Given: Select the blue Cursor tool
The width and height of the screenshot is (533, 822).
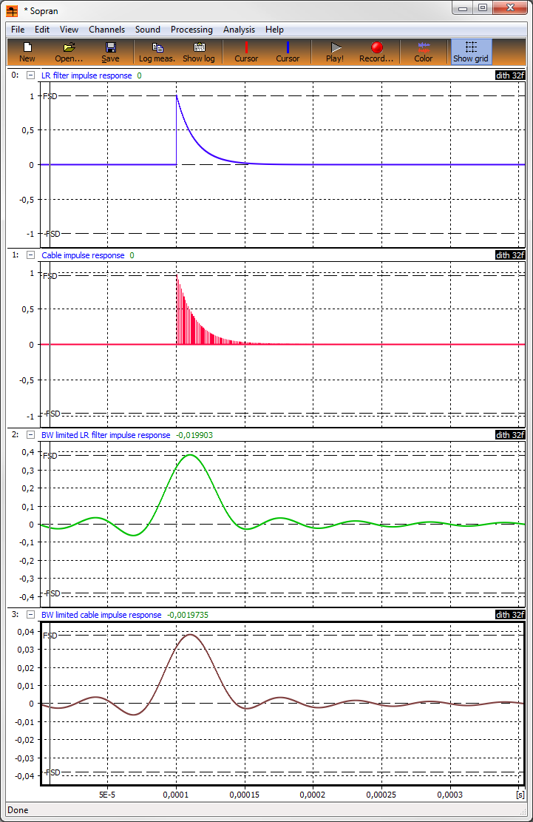Looking at the screenshot, I should click(x=288, y=51).
